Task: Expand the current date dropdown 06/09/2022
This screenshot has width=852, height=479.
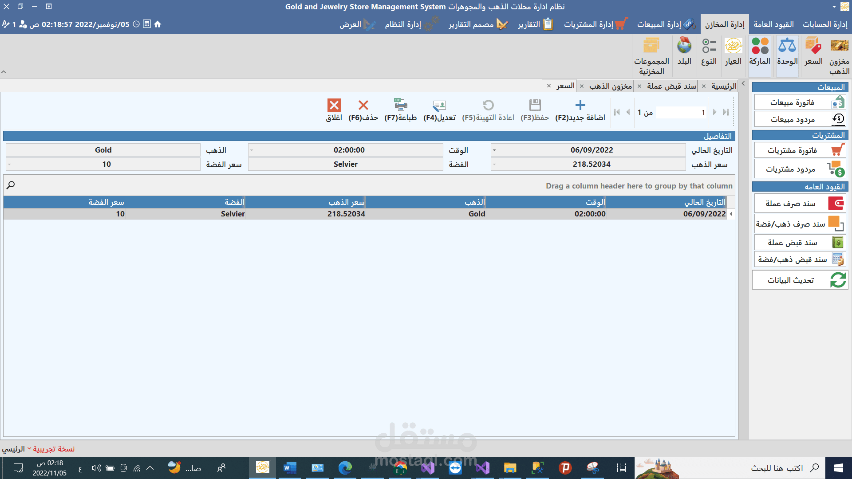Action: [494, 150]
